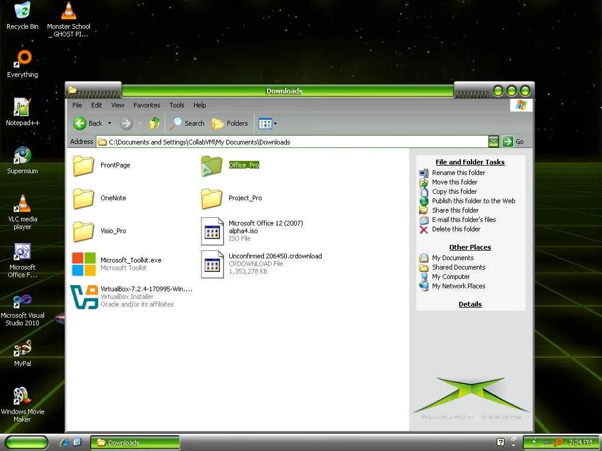Open the Views dropdown button

click(x=267, y=123)
